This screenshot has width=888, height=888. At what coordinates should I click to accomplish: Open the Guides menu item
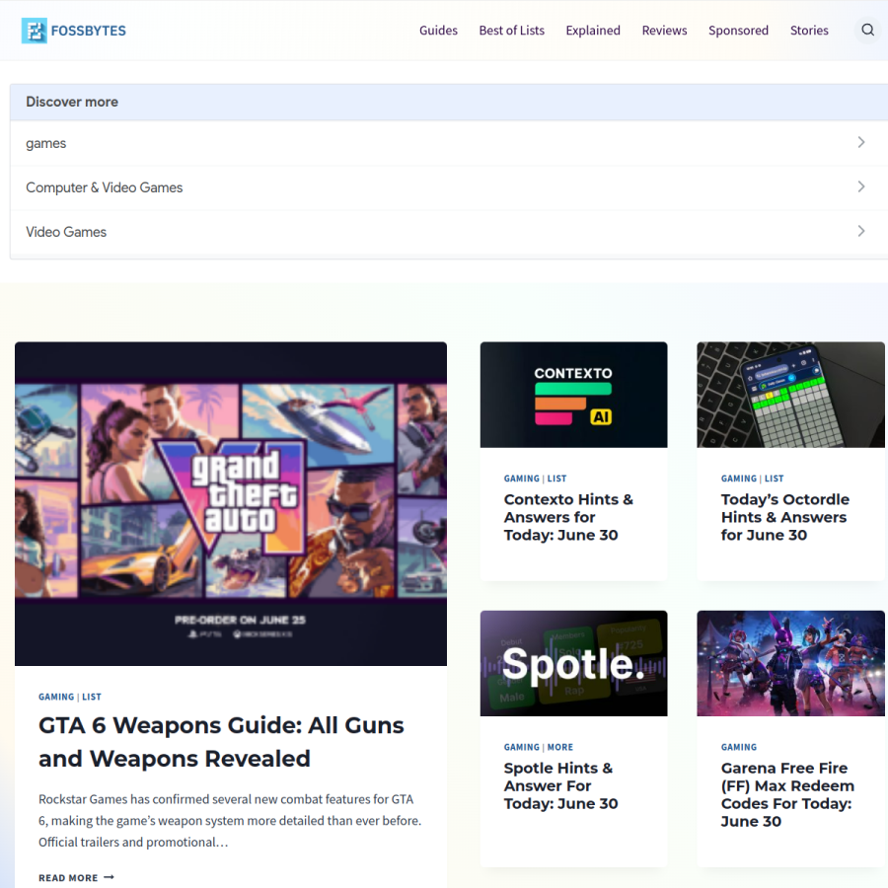438,31
